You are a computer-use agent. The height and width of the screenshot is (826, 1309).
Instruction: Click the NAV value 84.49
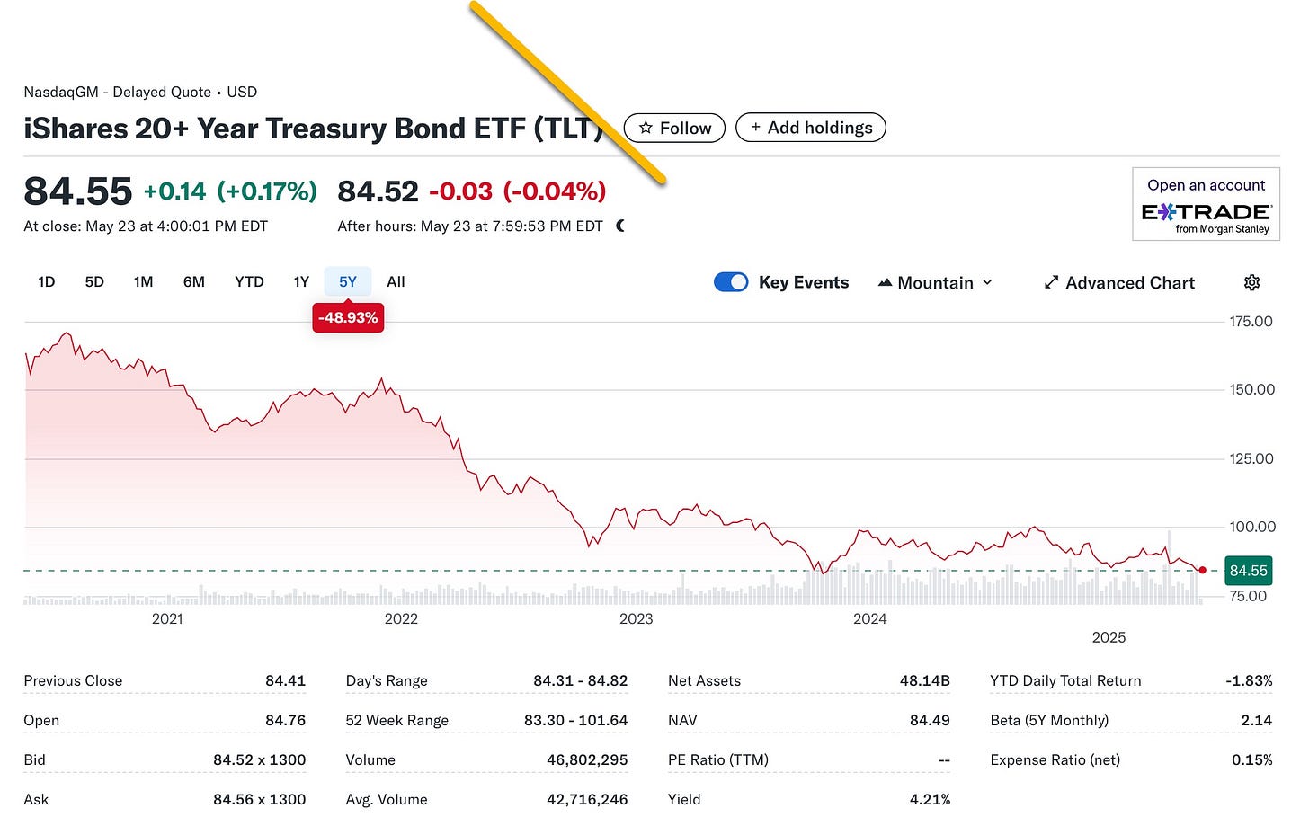coord(930,721)
